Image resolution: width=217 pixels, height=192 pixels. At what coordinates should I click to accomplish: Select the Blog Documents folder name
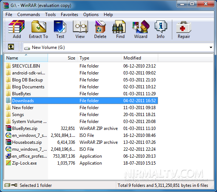pos(28,87)
